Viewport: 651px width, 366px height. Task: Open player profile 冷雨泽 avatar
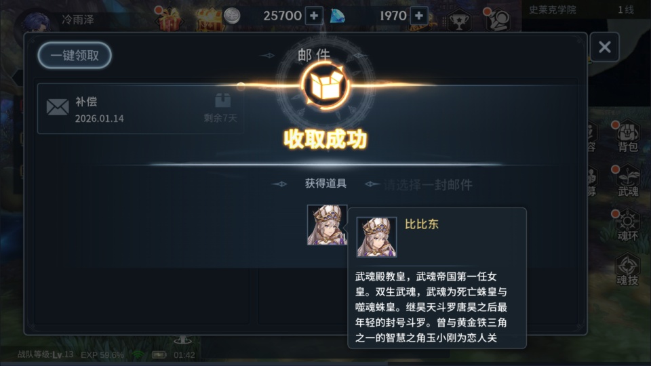(x=37, y=22)
